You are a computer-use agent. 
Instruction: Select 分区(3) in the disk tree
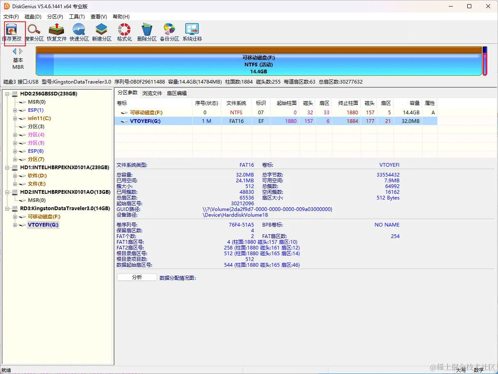[36, 127]
